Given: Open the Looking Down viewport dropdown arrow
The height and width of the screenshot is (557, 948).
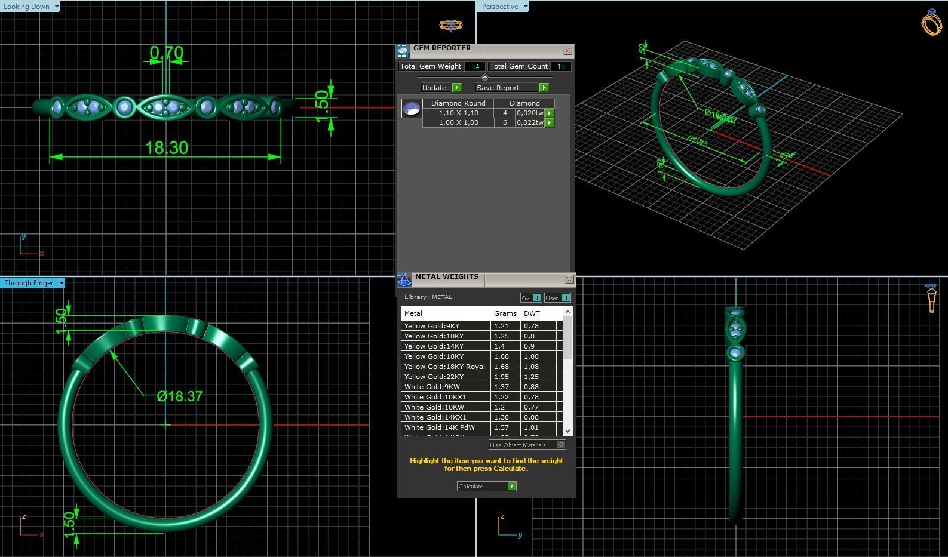Looking at the screenshot, I should (x=57, y=7).
